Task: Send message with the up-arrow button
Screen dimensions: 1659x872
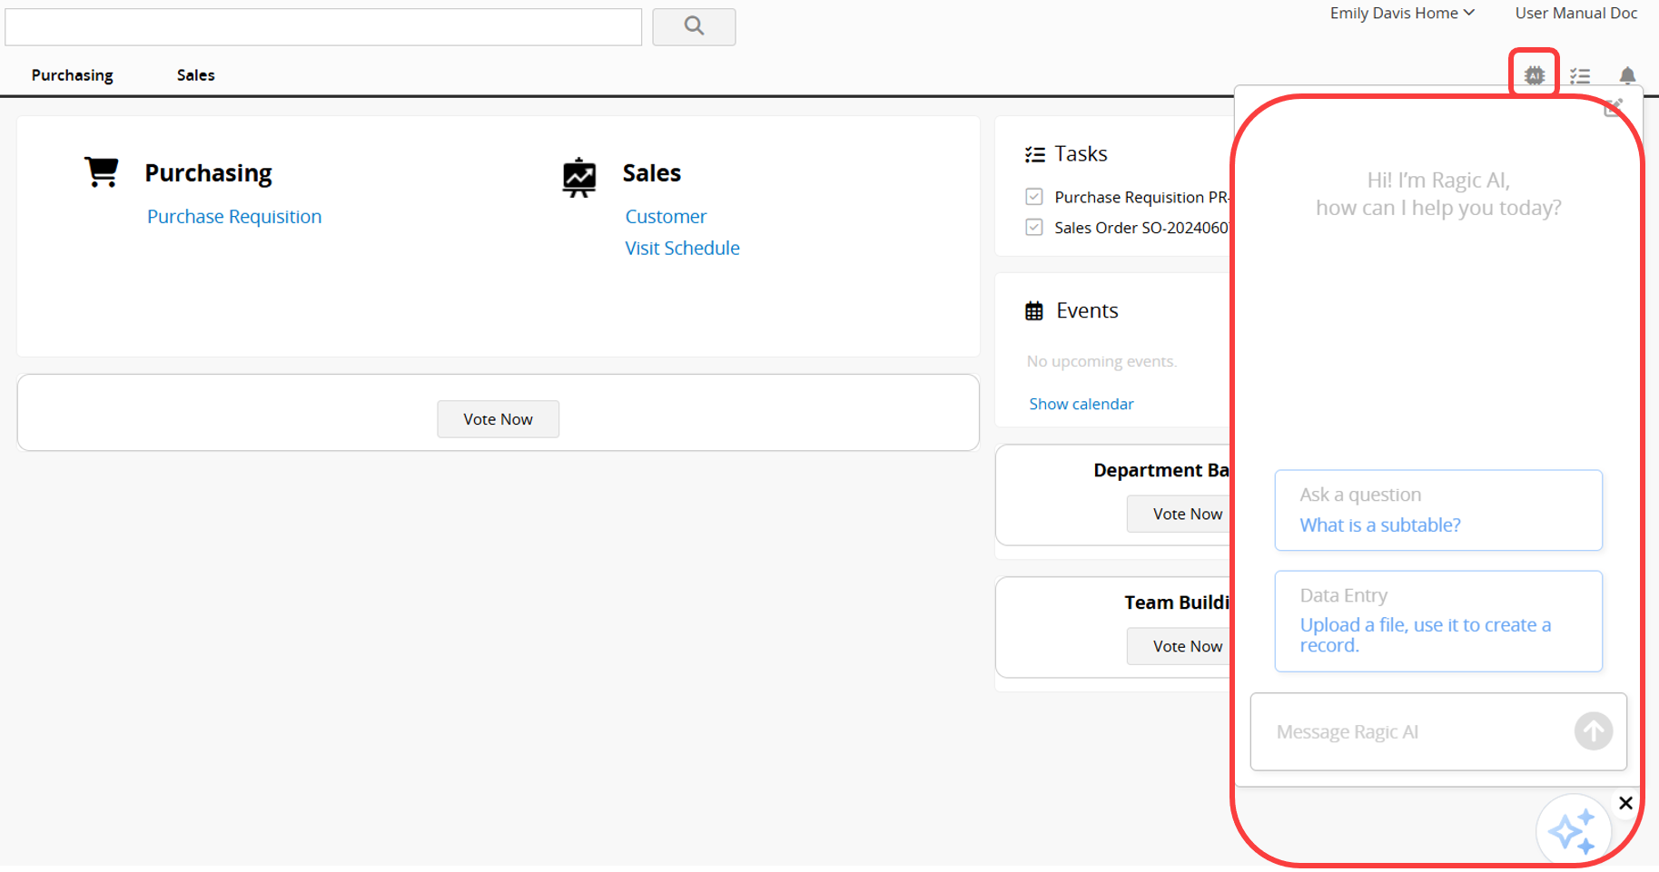Action: (x=1594, y=731)
